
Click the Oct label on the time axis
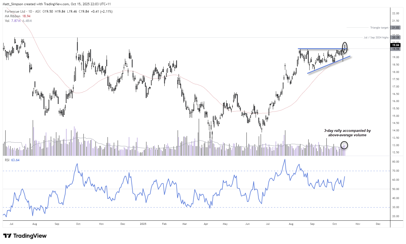tap(334, 224)
